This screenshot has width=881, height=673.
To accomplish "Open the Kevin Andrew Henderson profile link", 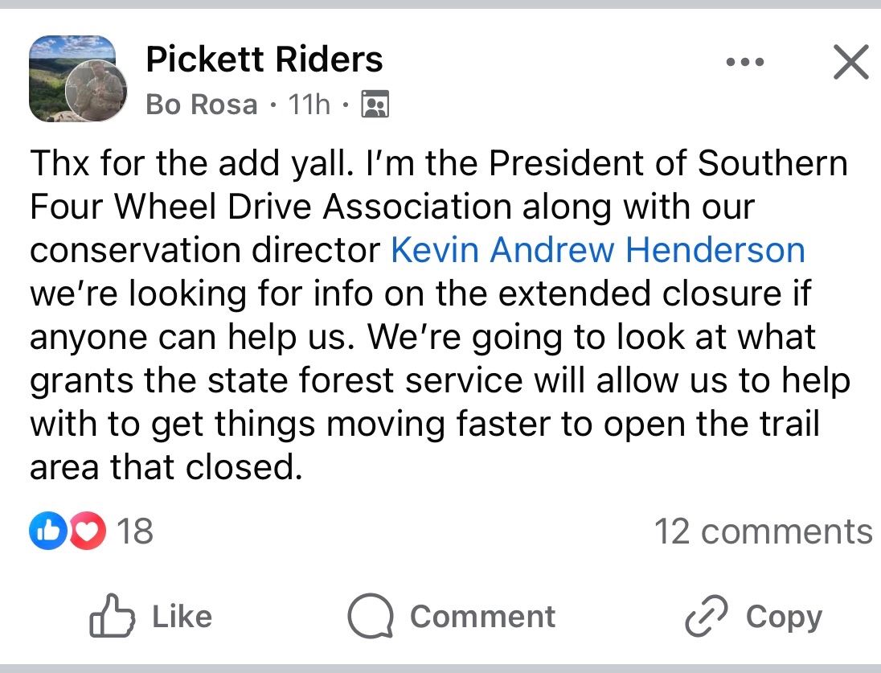I will click(x=597, y=250).
